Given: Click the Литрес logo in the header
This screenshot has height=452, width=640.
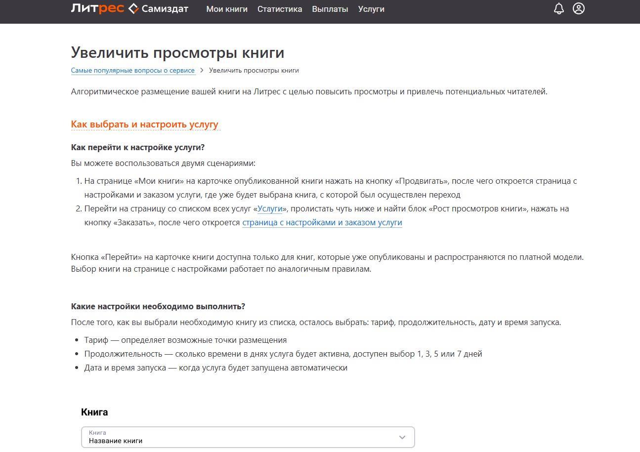Looking at the screenshot, I should (97, 8).
